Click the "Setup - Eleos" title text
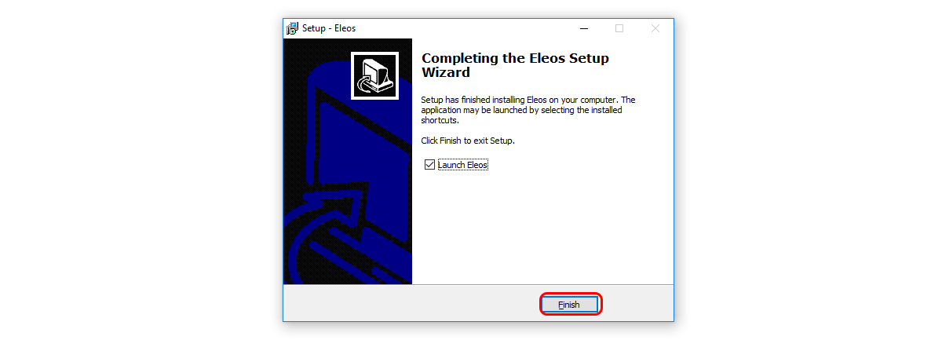Viewport: 942px width, 340px height. 329,28
